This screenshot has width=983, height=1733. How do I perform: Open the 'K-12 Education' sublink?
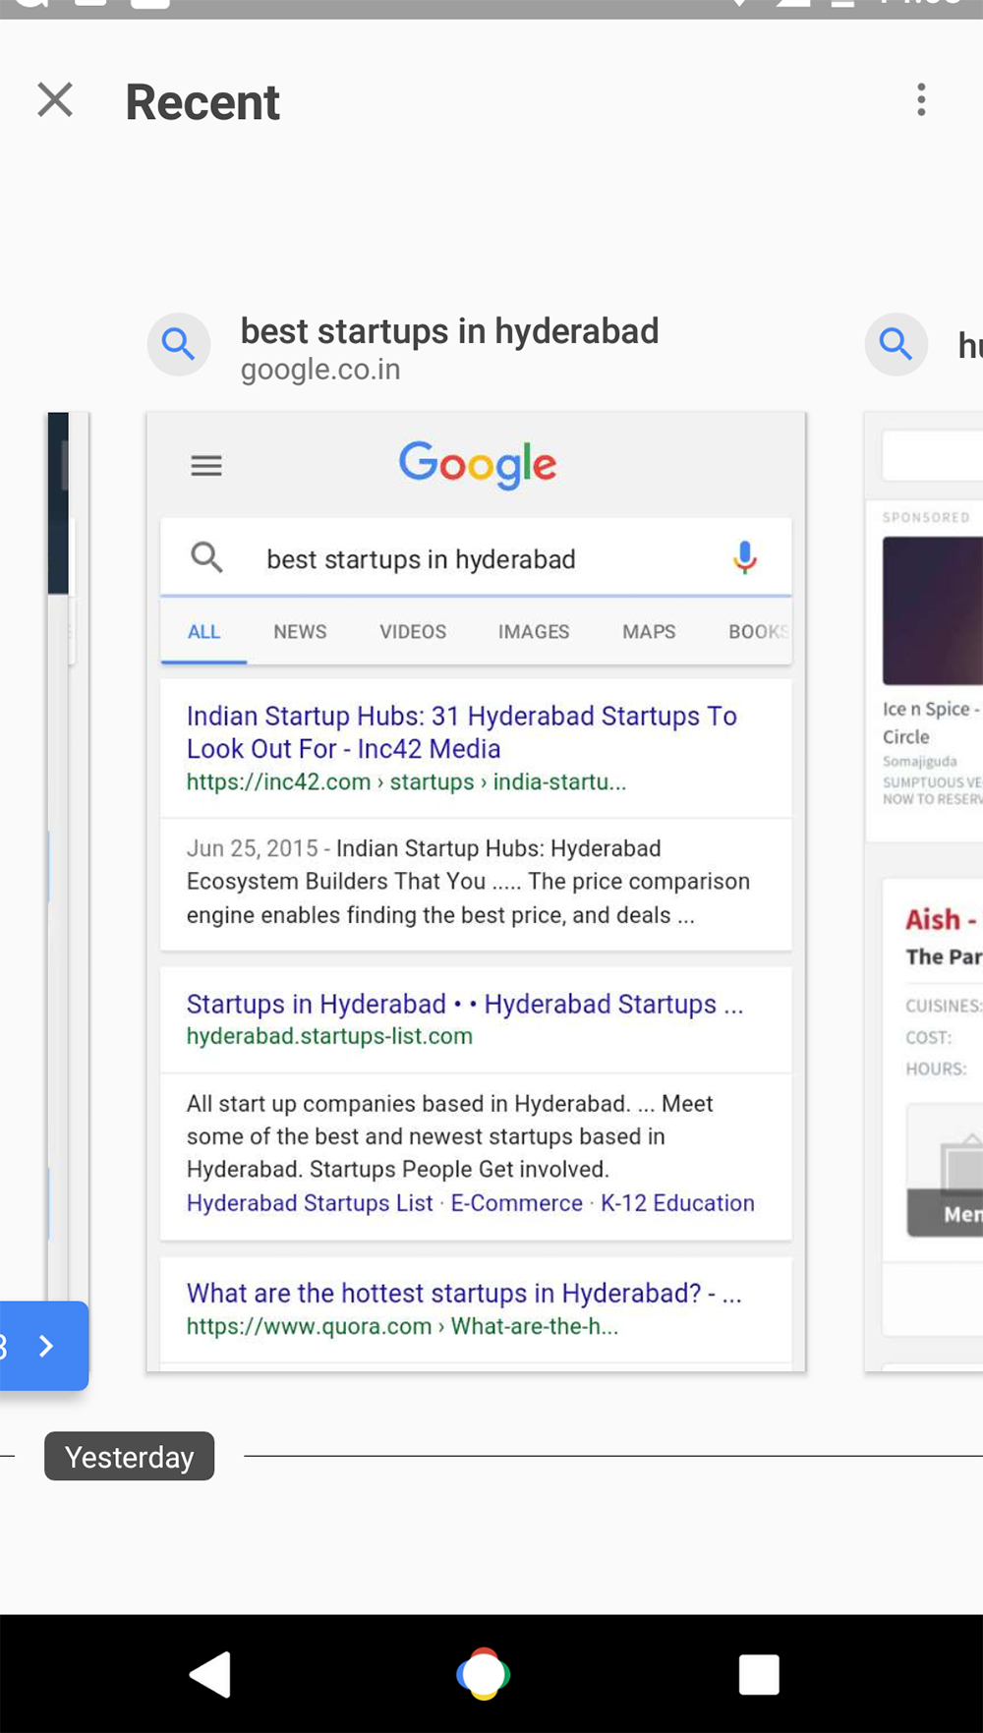tap(677, 1203)
